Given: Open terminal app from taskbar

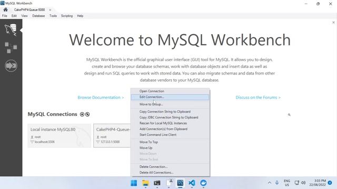Looking at the screenshot, I should [x=157, y=183].
